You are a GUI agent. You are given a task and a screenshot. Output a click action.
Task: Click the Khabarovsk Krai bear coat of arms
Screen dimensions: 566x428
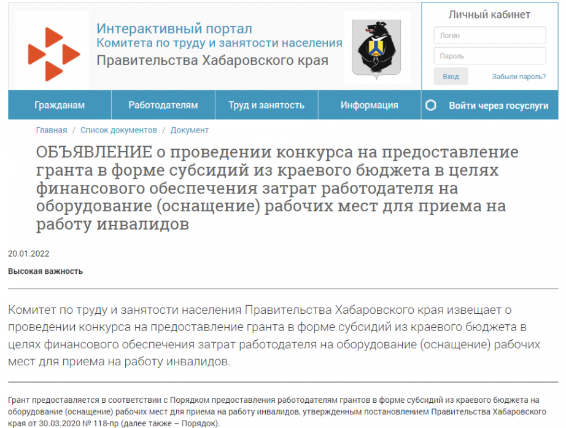pos(376,49)
